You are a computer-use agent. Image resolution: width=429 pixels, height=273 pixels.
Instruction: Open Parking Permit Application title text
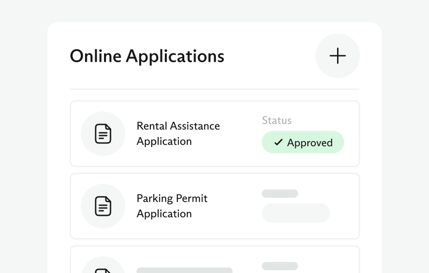(x=172, y=206)
